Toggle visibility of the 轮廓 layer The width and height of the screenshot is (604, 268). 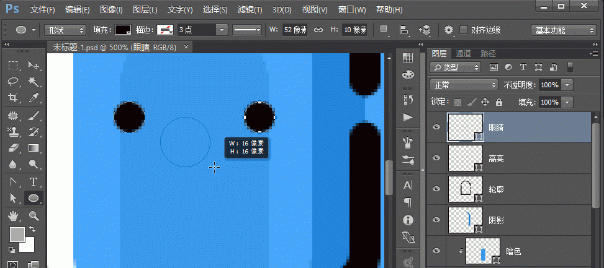(436, 188)
